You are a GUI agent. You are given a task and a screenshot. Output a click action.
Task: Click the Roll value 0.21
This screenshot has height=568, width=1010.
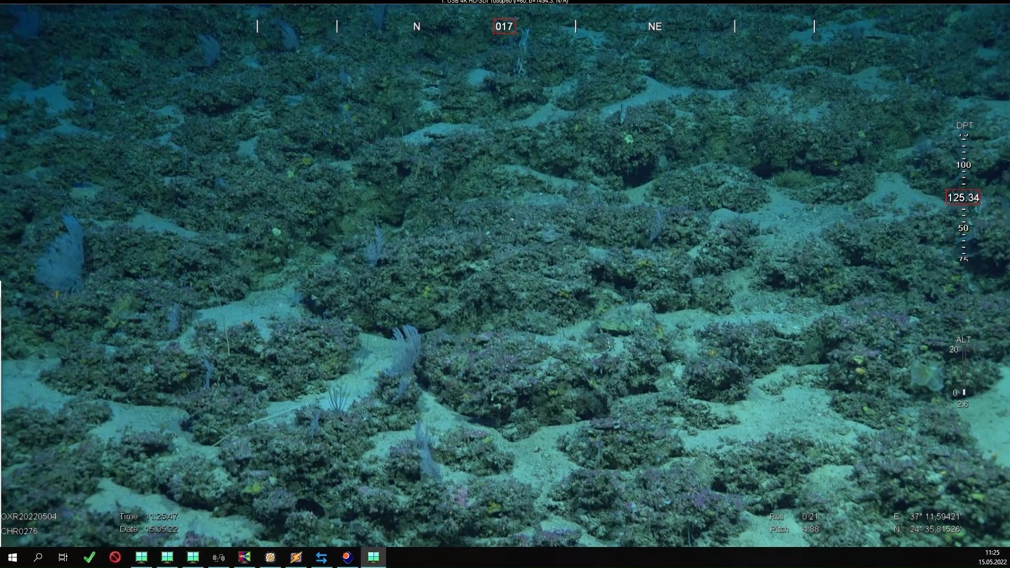[810, 516]
